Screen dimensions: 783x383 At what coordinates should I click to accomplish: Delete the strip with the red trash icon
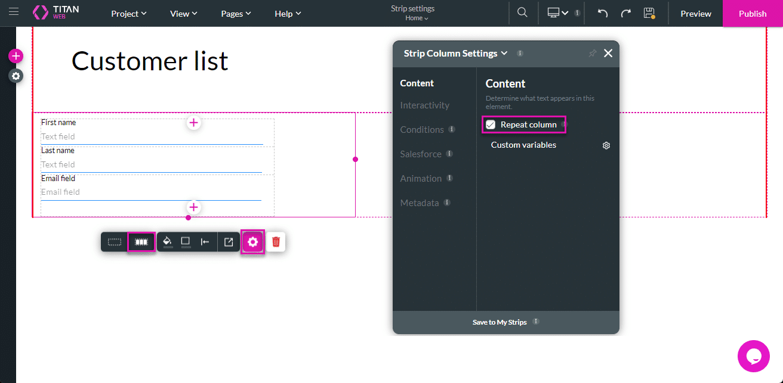276,242
